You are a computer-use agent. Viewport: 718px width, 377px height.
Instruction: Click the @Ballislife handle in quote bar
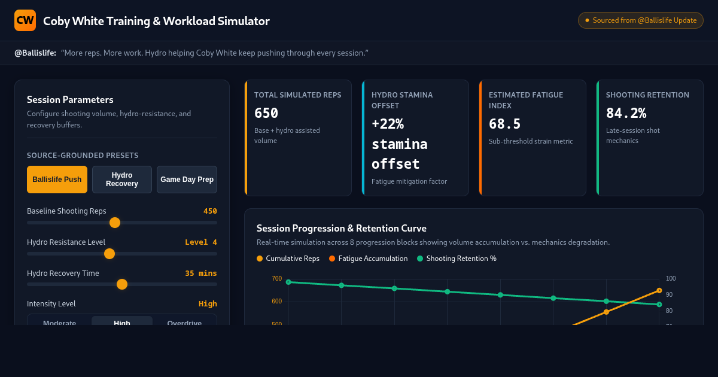point(35,53)
